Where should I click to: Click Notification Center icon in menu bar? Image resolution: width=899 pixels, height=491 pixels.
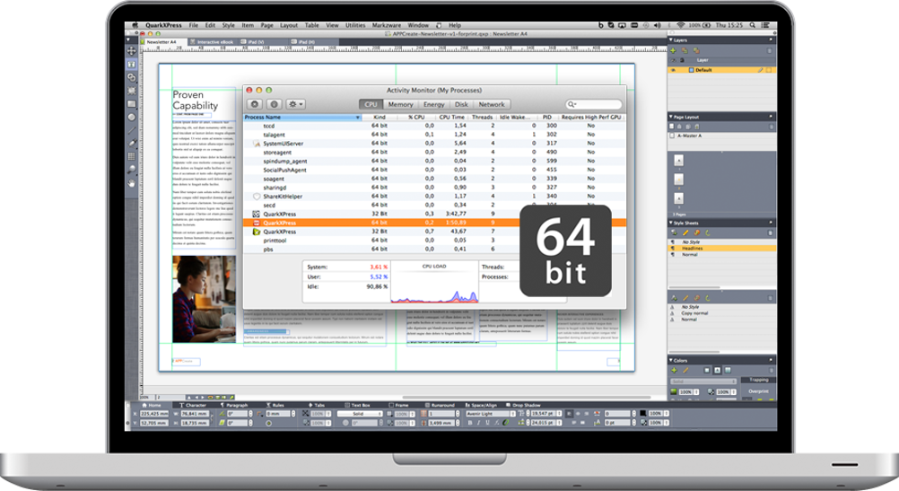tap(764, 25)
